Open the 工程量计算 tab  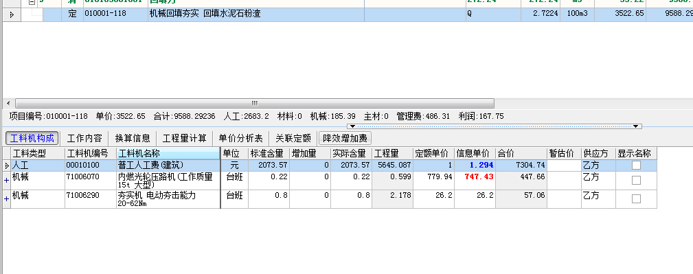185,138
